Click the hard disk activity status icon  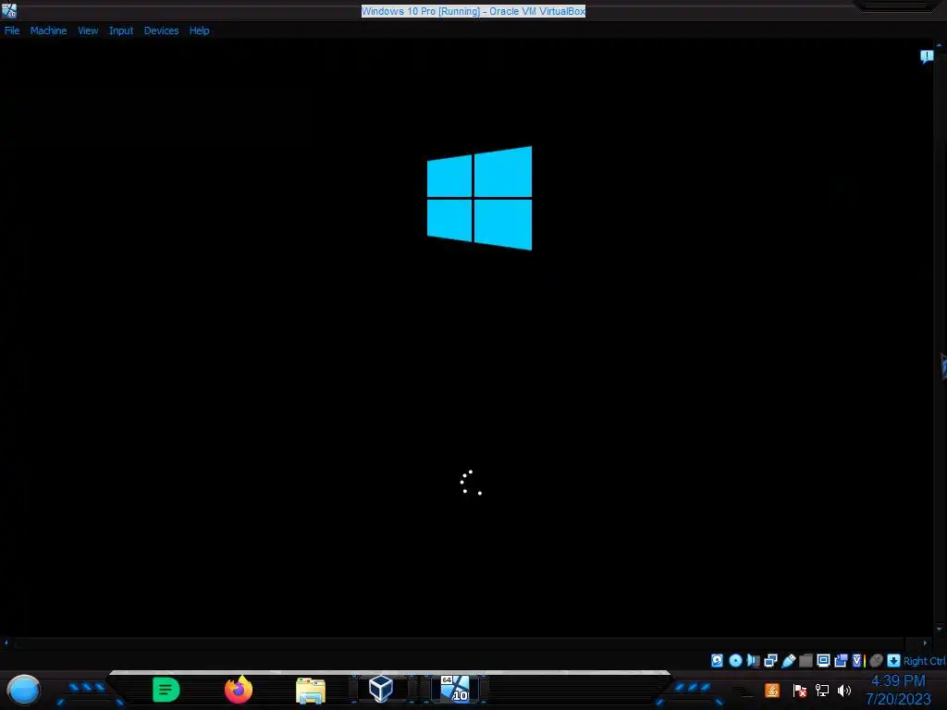(x=717, y=660)
